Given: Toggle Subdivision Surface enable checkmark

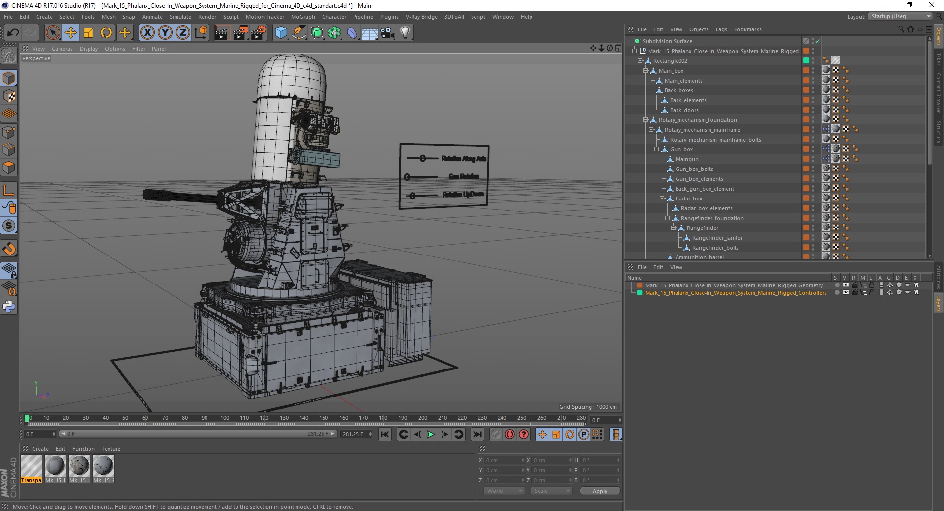Looking at the screenshot, I should (x=817, y=41).
